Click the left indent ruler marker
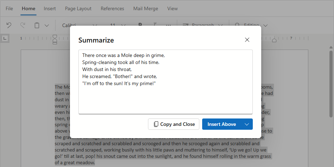The height and width of the screenshot is (167, 334). [x=55, y=39]
